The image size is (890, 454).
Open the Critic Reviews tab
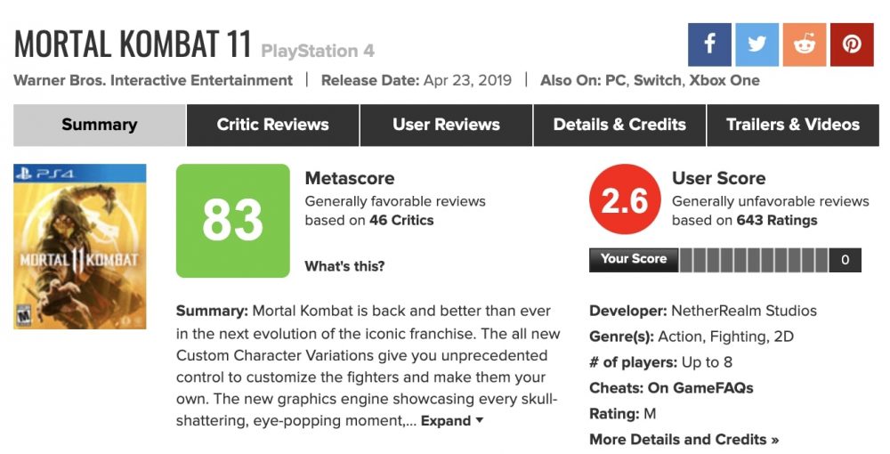pyautogui.click(x=273, y=125)
